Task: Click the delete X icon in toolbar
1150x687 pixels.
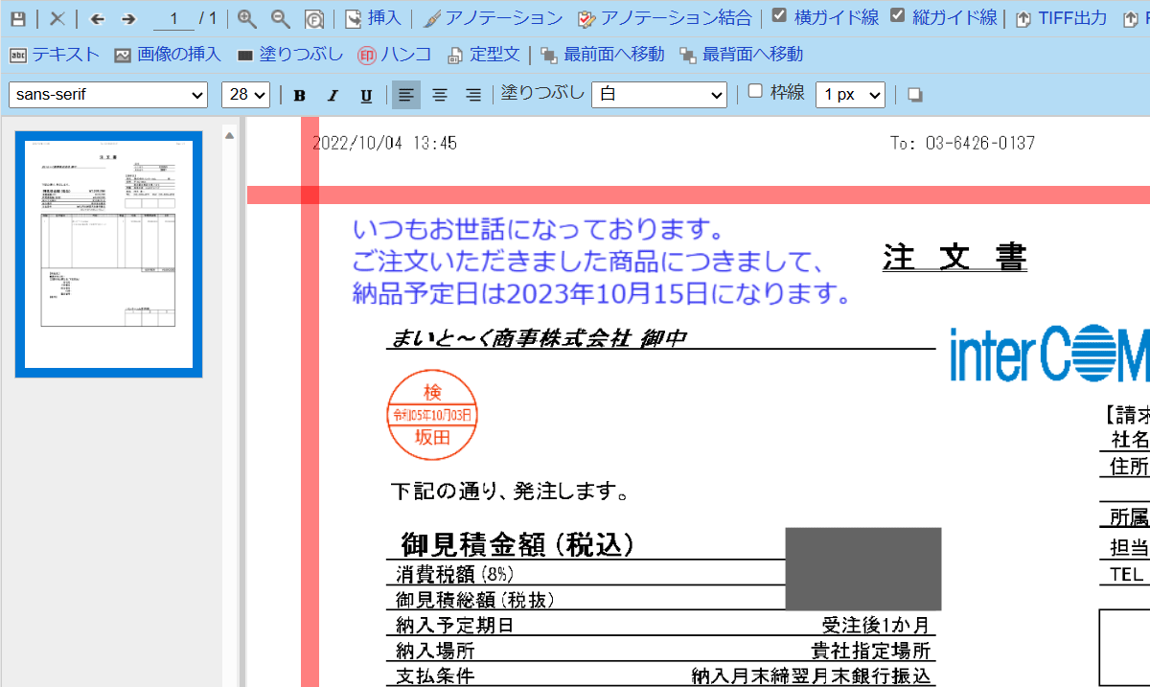Action: tap(57, 18)
